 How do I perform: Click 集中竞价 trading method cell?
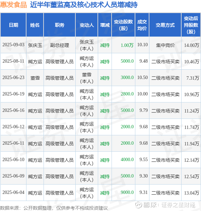[x=165, y=45]
